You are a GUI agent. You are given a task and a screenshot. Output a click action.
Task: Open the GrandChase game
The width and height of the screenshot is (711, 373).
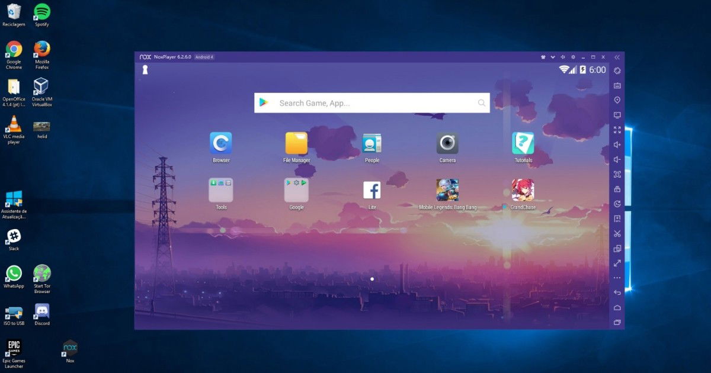click(x=523, y=190)
